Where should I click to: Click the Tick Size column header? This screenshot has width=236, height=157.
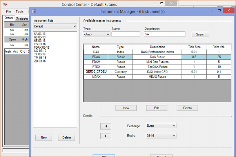point(194,47)
